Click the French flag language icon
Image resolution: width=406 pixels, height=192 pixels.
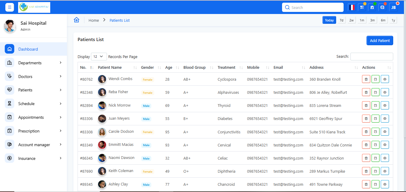click(352, 7)
